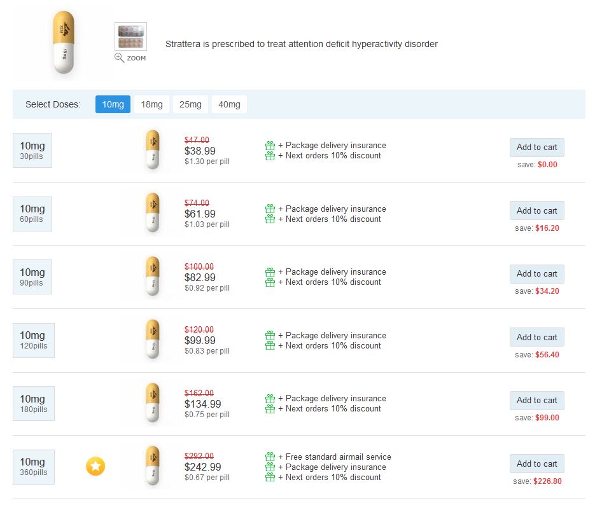Click the save $226.80 text
Image resolution: width=595 pixels, height=510 pixels.
[537, 481]
